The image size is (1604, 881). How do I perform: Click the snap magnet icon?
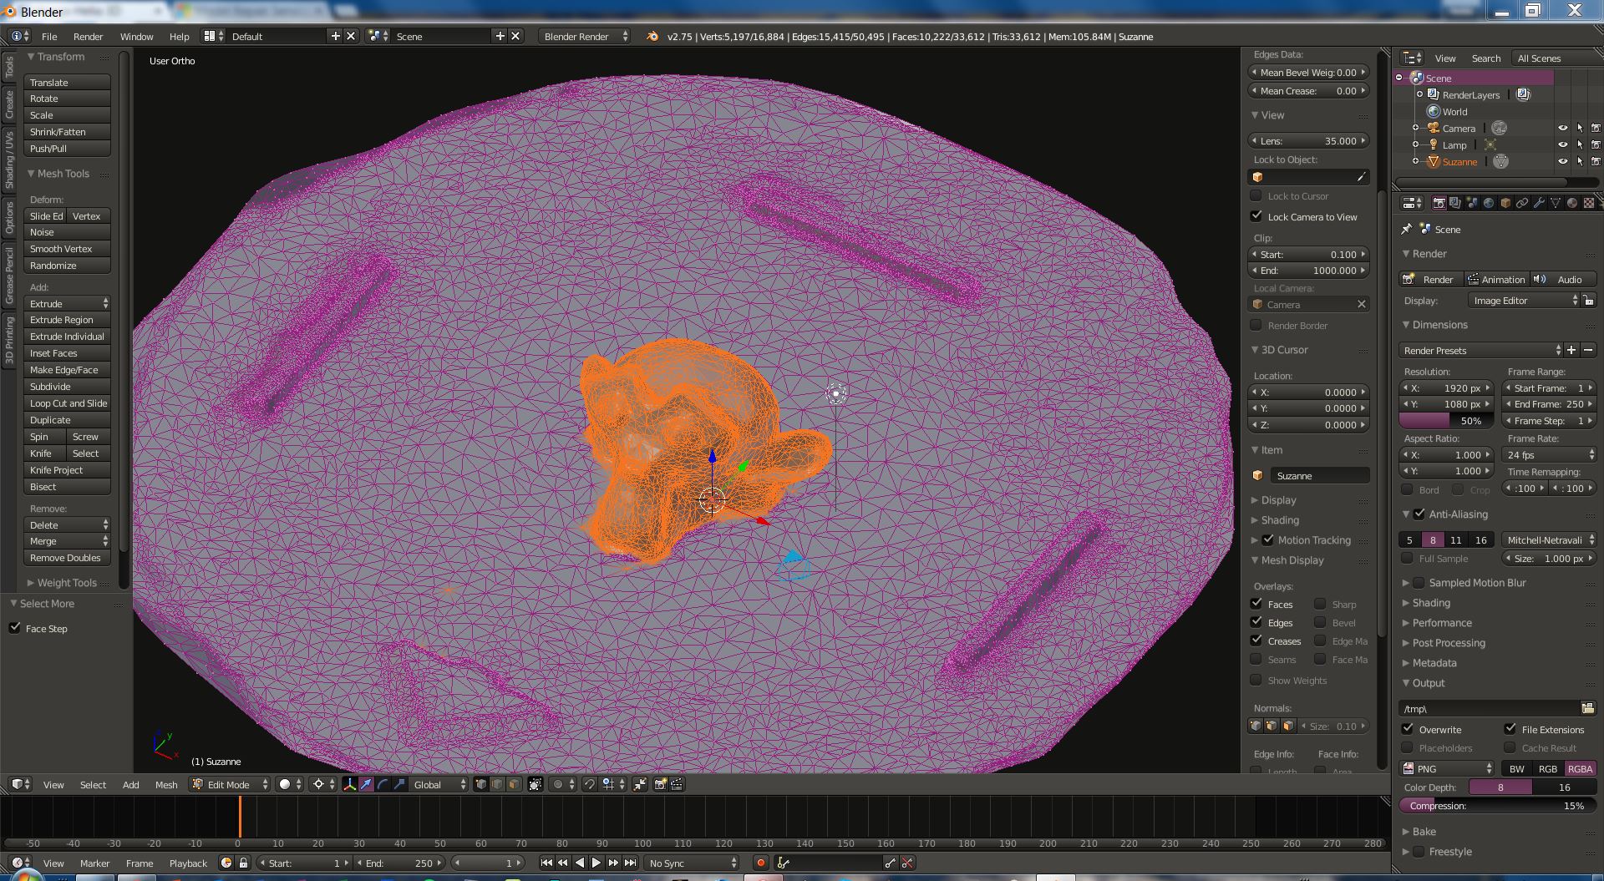pyautogui.click(x=590, y=784)
